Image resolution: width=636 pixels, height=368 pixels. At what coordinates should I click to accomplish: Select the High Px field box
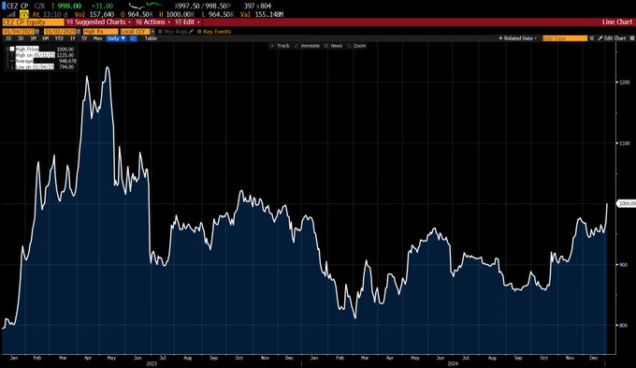click(x=101, y=31)
